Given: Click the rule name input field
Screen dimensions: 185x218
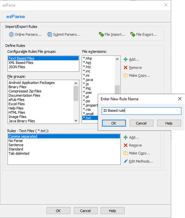Looking at the screenshot, I should [142, 111].
